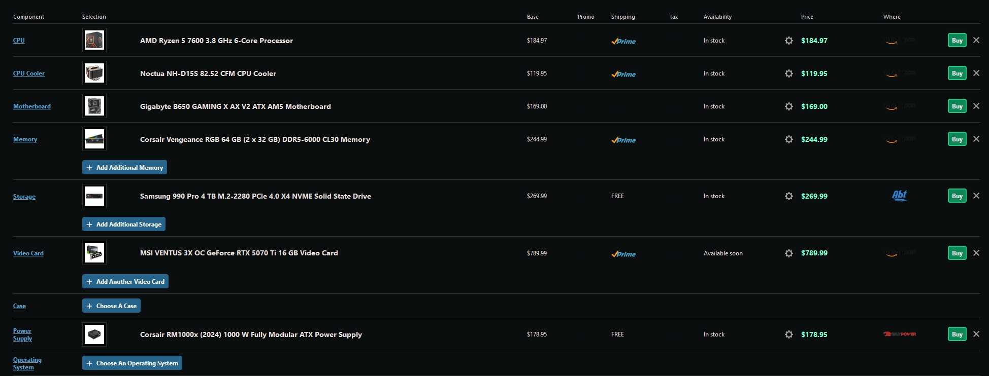This screenshot has width=989, height=376.
Task: Open the Corsair RM1000x thumbnail image
Action: [94, 334]
